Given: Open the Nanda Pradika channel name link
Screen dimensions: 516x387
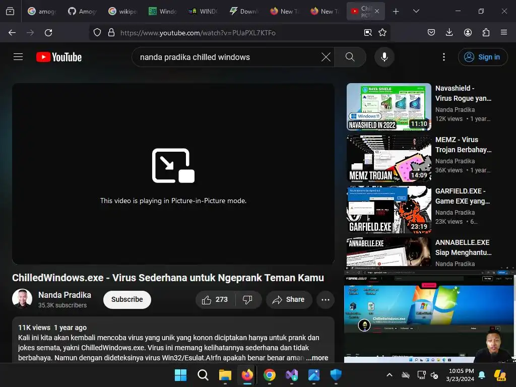Looking at the screenshot, I should click(64, 295).
